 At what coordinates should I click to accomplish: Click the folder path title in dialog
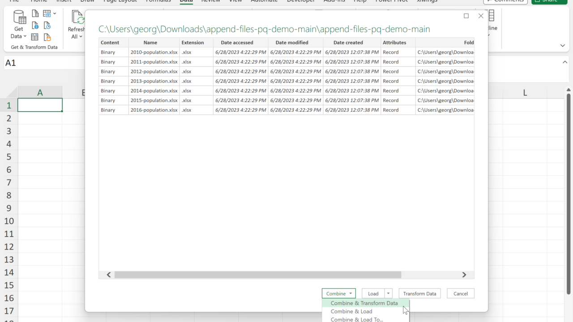264,30
